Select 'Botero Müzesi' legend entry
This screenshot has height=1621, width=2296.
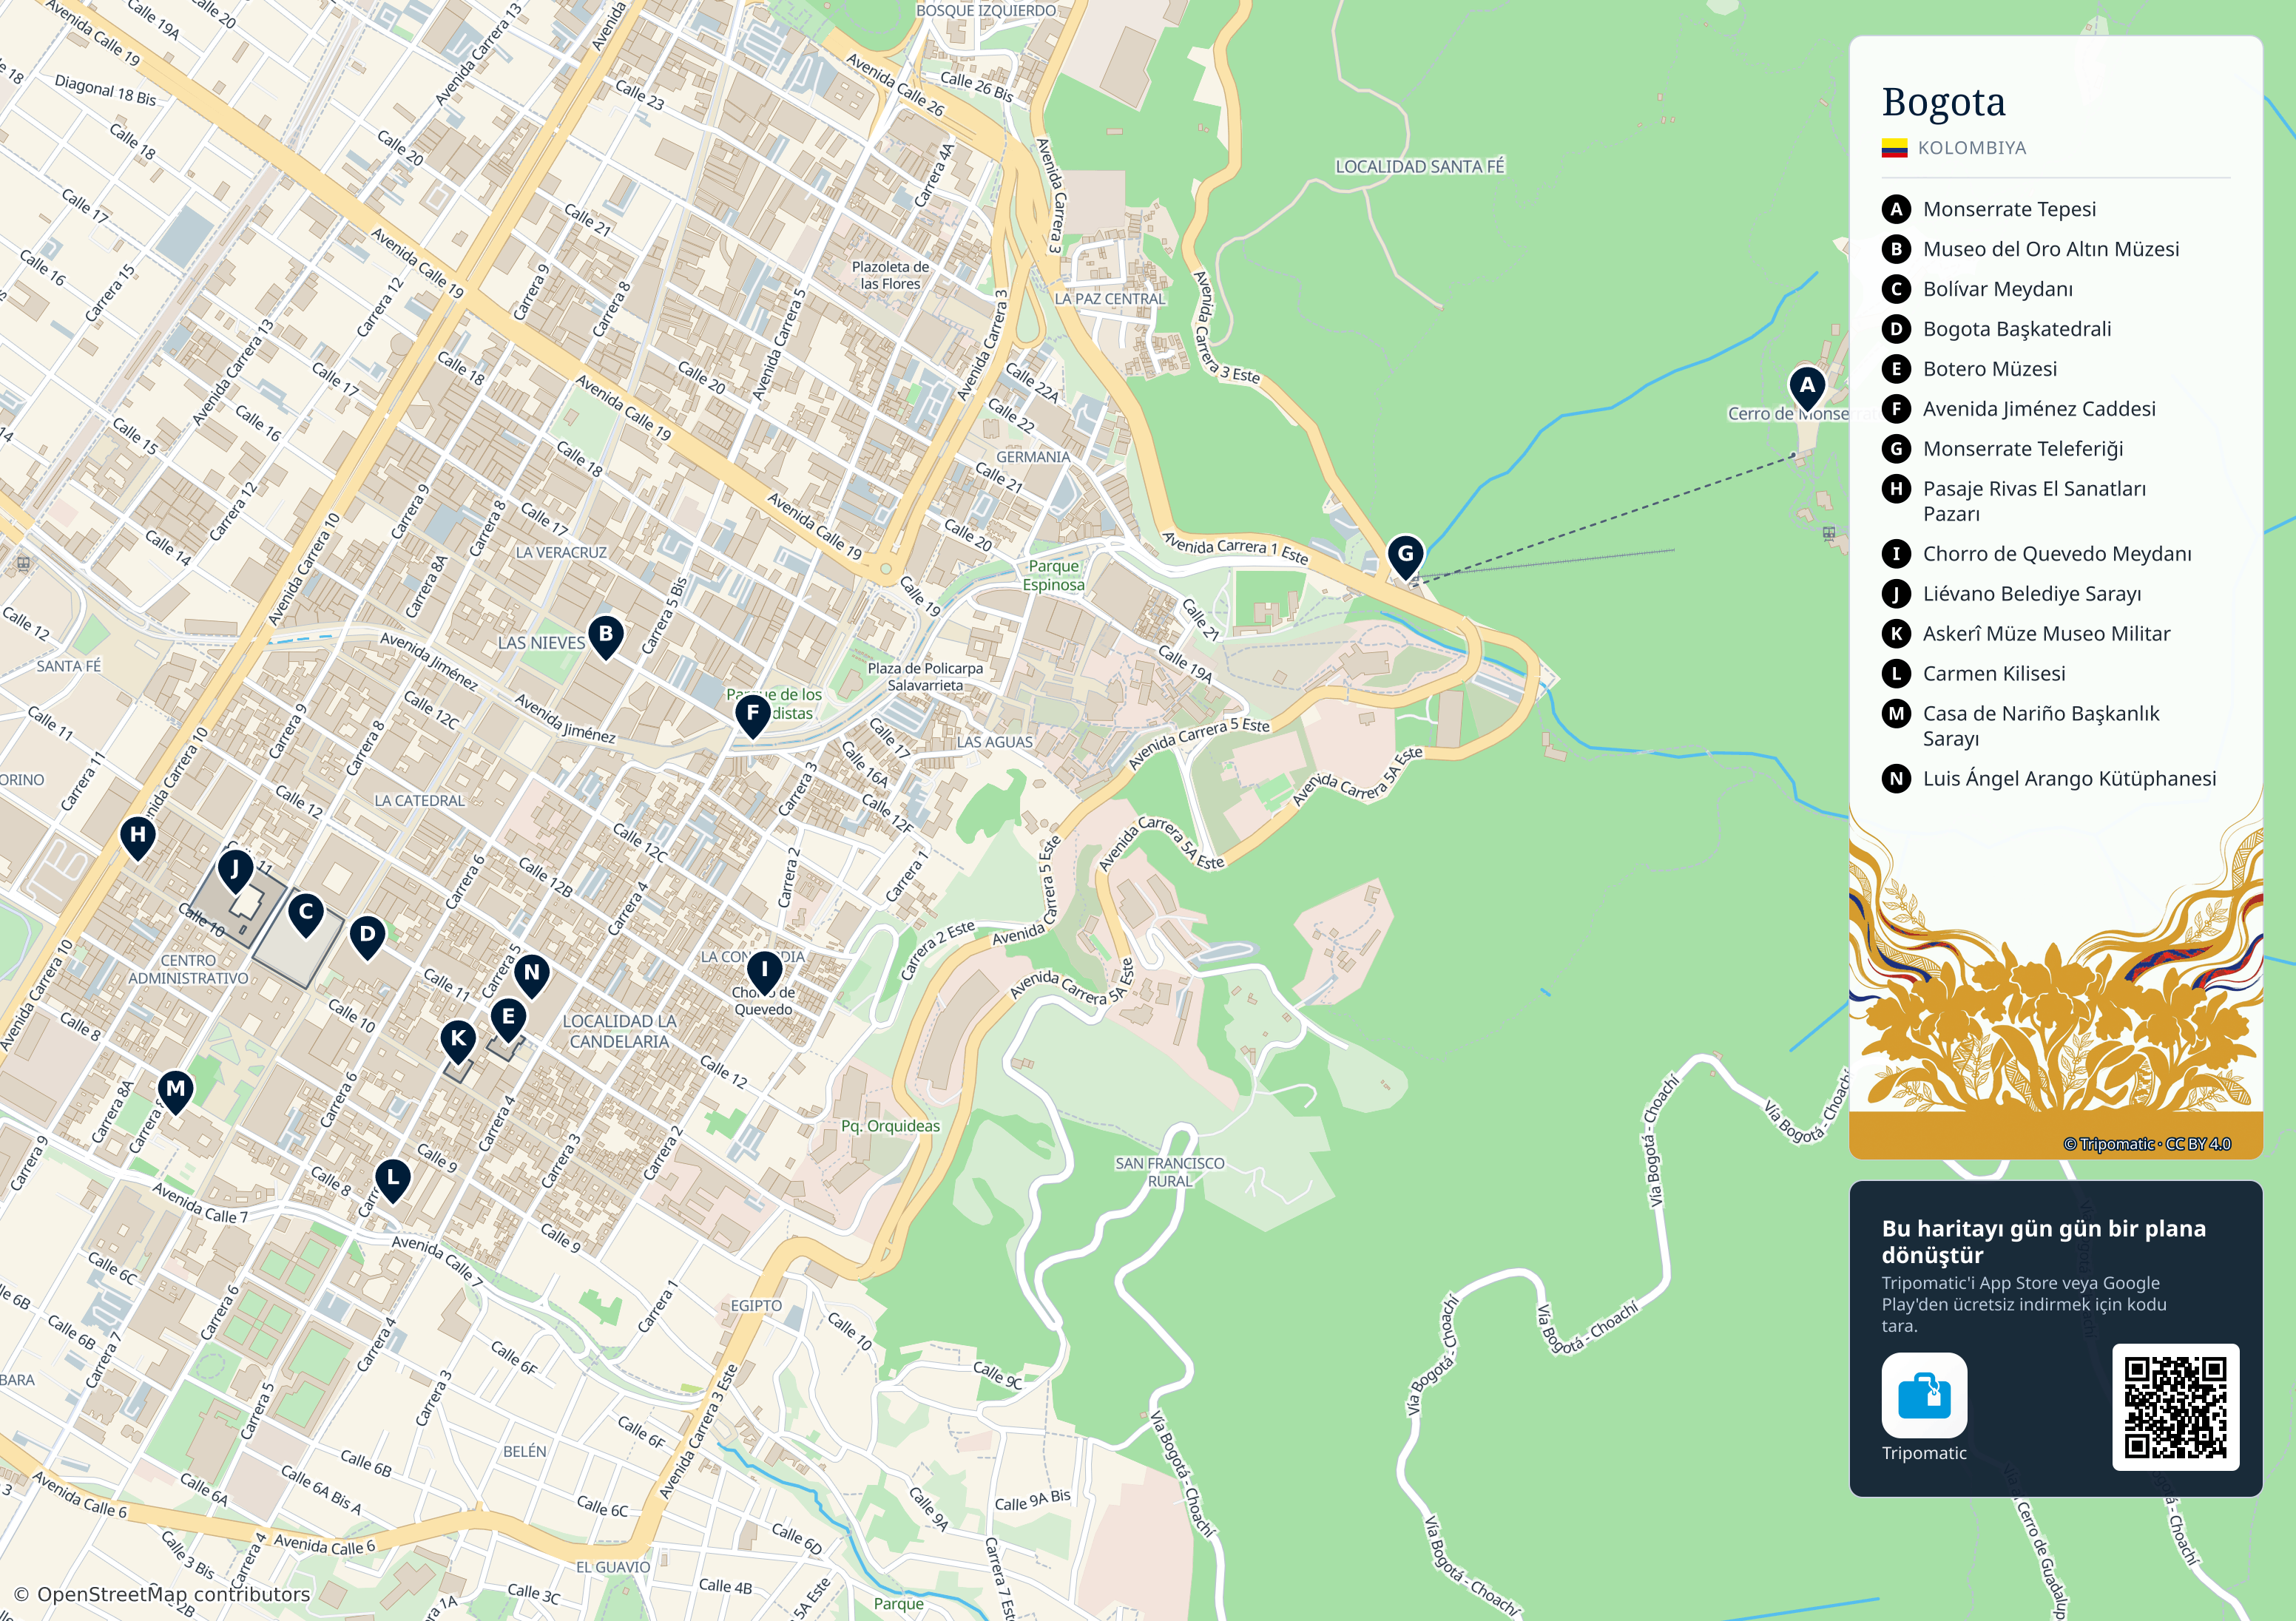(1990, 369)
